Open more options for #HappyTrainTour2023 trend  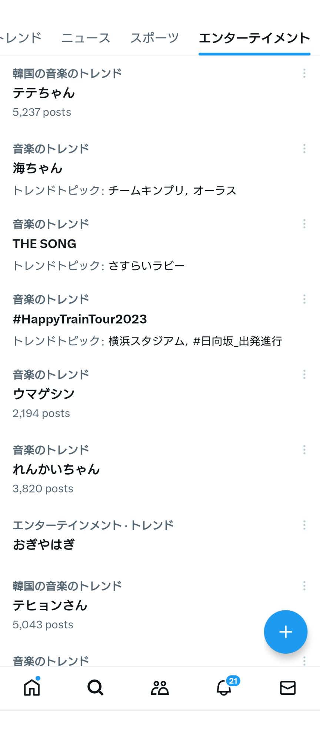point(304,299)
